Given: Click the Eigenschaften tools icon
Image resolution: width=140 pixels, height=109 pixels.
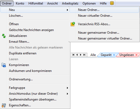Looking at the screenshot, I should click(x=4, y=105).
